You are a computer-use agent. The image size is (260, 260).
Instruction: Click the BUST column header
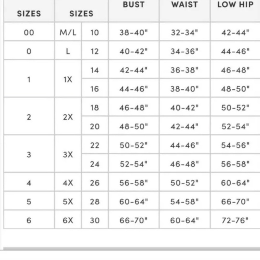pyautogui.click(x=133, y=5)
